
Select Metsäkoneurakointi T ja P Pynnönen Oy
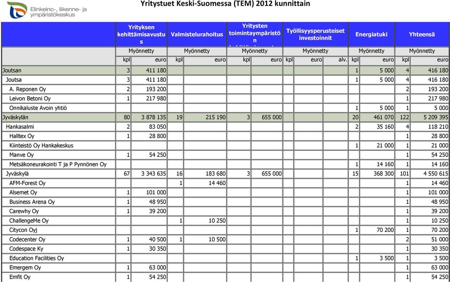(225, 164)
